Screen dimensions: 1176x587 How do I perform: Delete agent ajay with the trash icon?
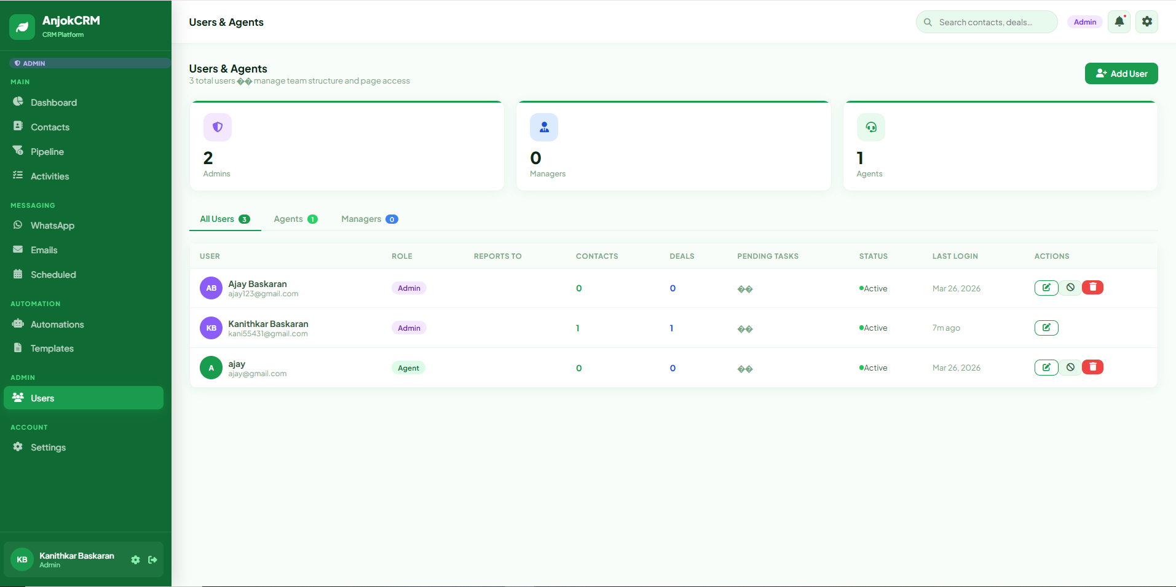click(x=1092, y=367)
